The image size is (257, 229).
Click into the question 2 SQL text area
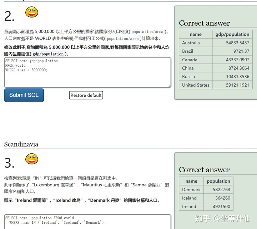[87, 72]
